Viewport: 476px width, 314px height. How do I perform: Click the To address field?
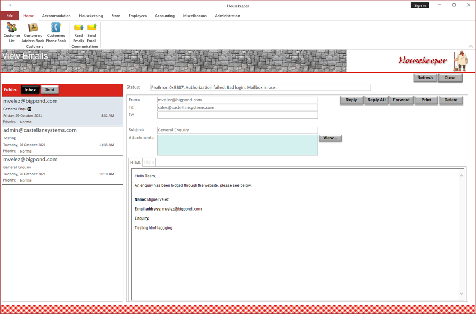click(237, 108)
